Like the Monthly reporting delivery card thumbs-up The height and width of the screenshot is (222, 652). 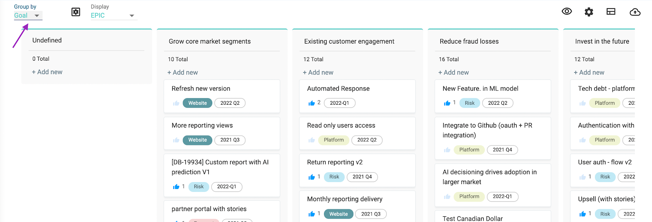click(x=312, y=214)
